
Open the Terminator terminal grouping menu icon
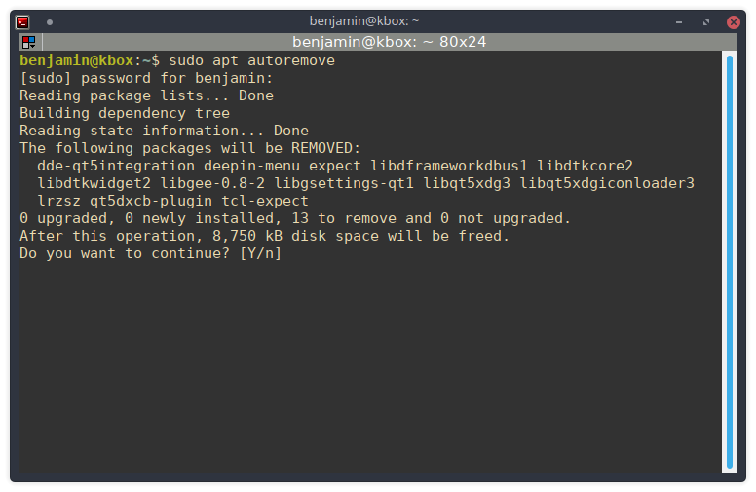(29, 43)
